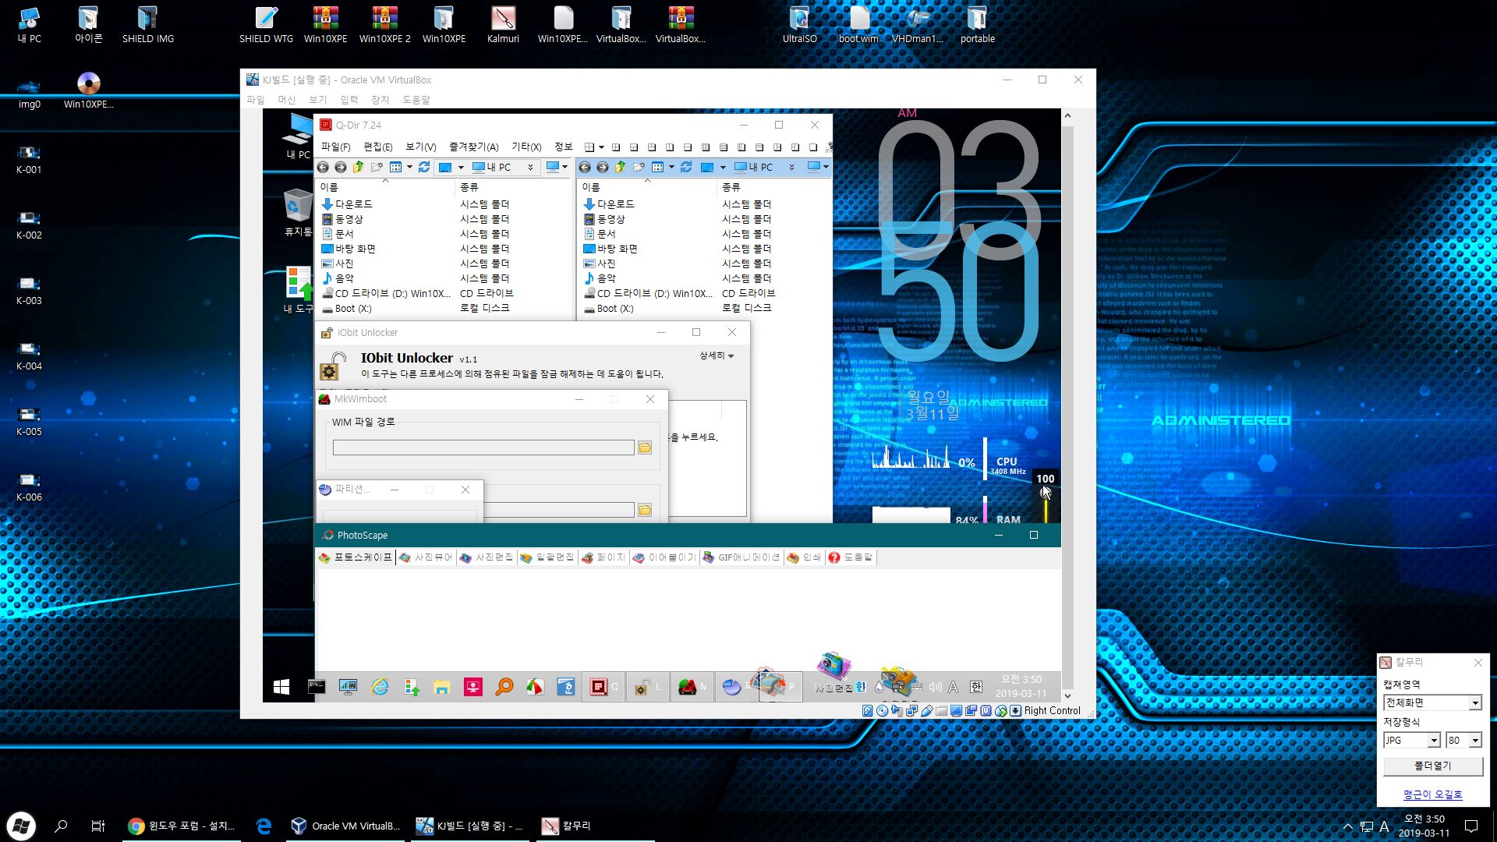Viewport: 1497px width, 842px height.
Task: Click the guest volume speaker tray icon
Action: click(x=935, y=687)
